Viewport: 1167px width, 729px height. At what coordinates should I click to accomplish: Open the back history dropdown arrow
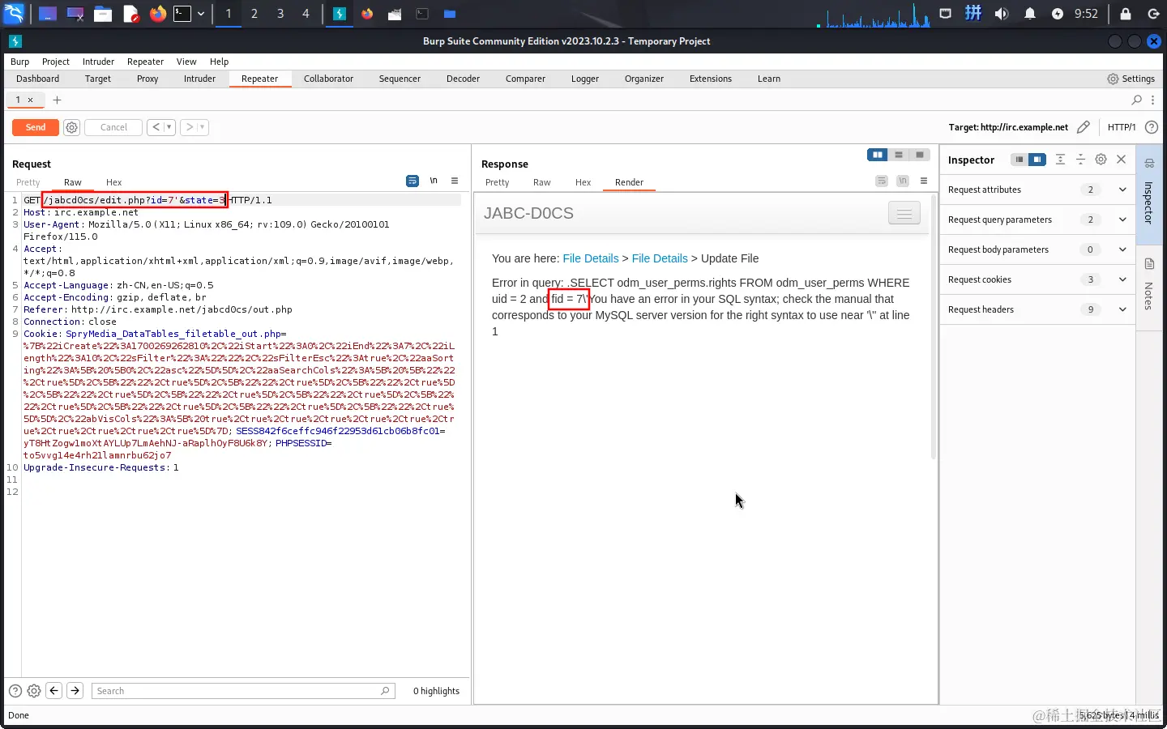[169, 127]
